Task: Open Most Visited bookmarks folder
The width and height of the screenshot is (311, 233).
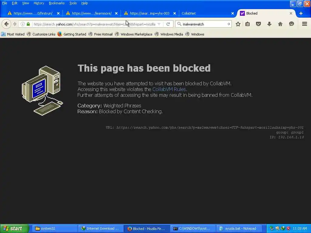Action: [x=13, y=34]
